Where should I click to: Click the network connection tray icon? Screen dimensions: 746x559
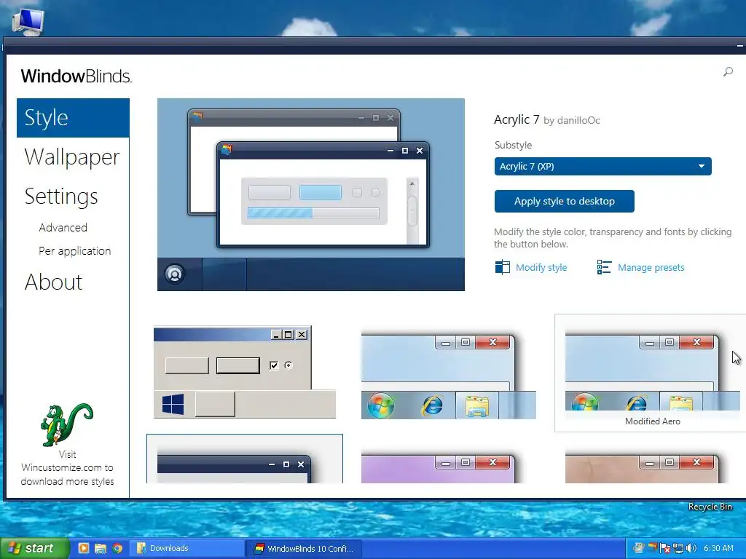click(x=678, y=549)
